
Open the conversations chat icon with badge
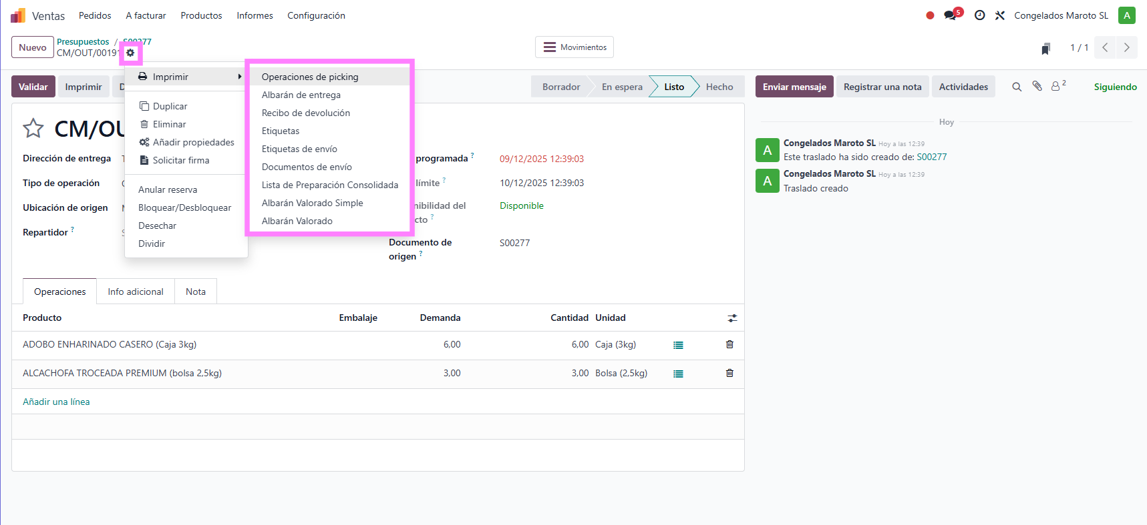(950, 15)
